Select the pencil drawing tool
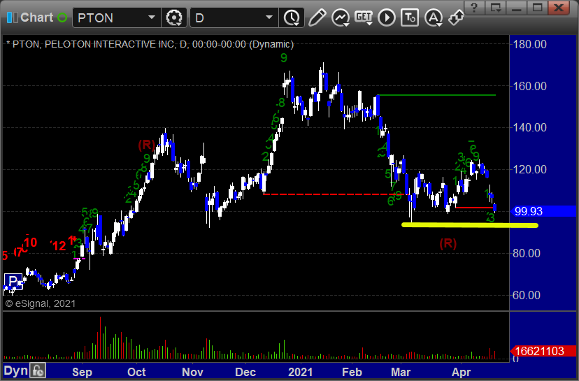This screenshot has height=381, width=579. click(x=317, y=17)
